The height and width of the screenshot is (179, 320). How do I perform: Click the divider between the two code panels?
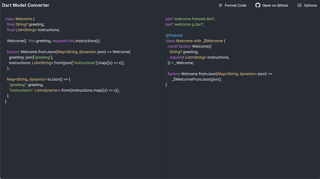coord(161,93)
